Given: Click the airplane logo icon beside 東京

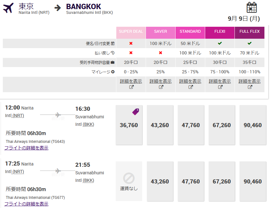Looking at the screenshot, I should click(9, 8).
